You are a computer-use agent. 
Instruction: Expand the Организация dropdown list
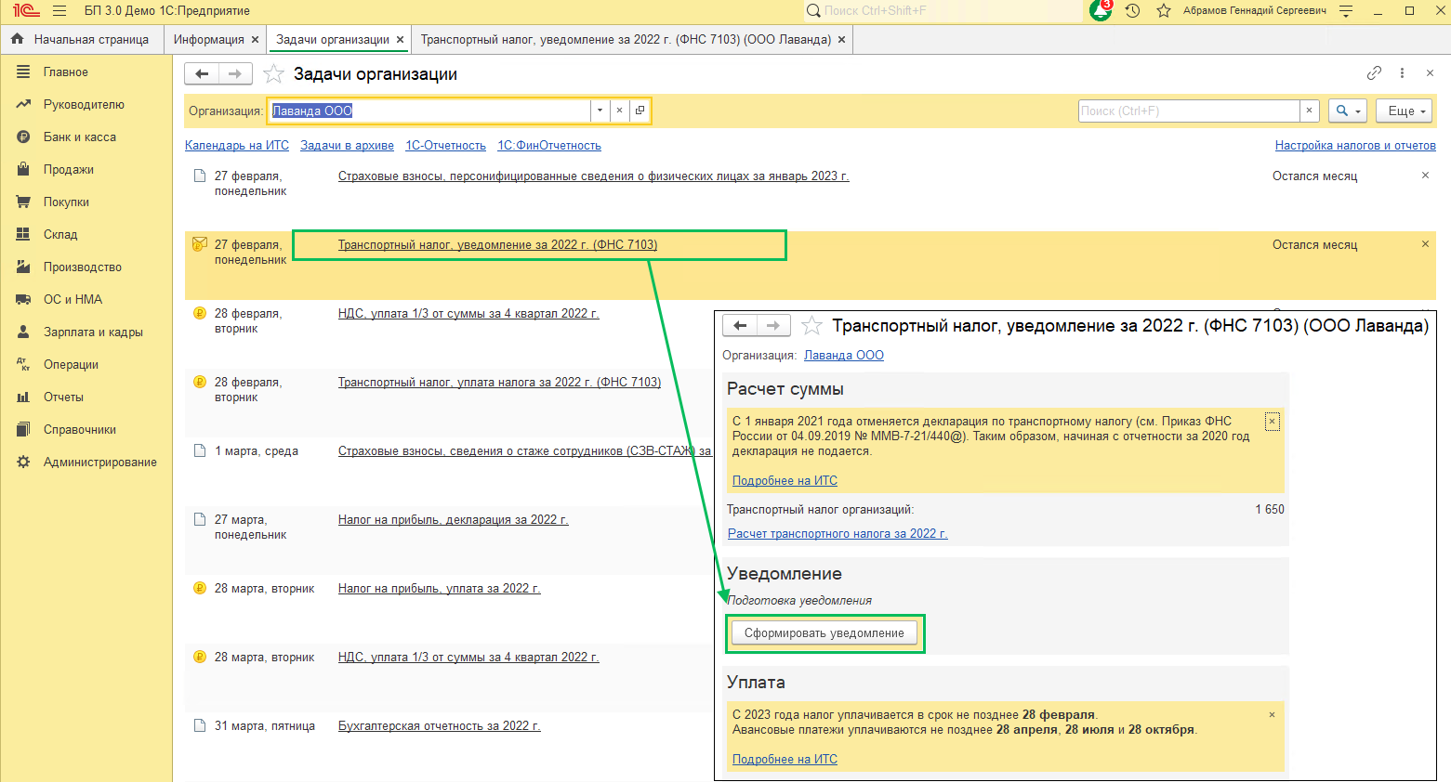coord(600,111)
